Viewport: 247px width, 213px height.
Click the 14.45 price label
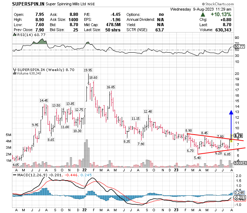44,100
